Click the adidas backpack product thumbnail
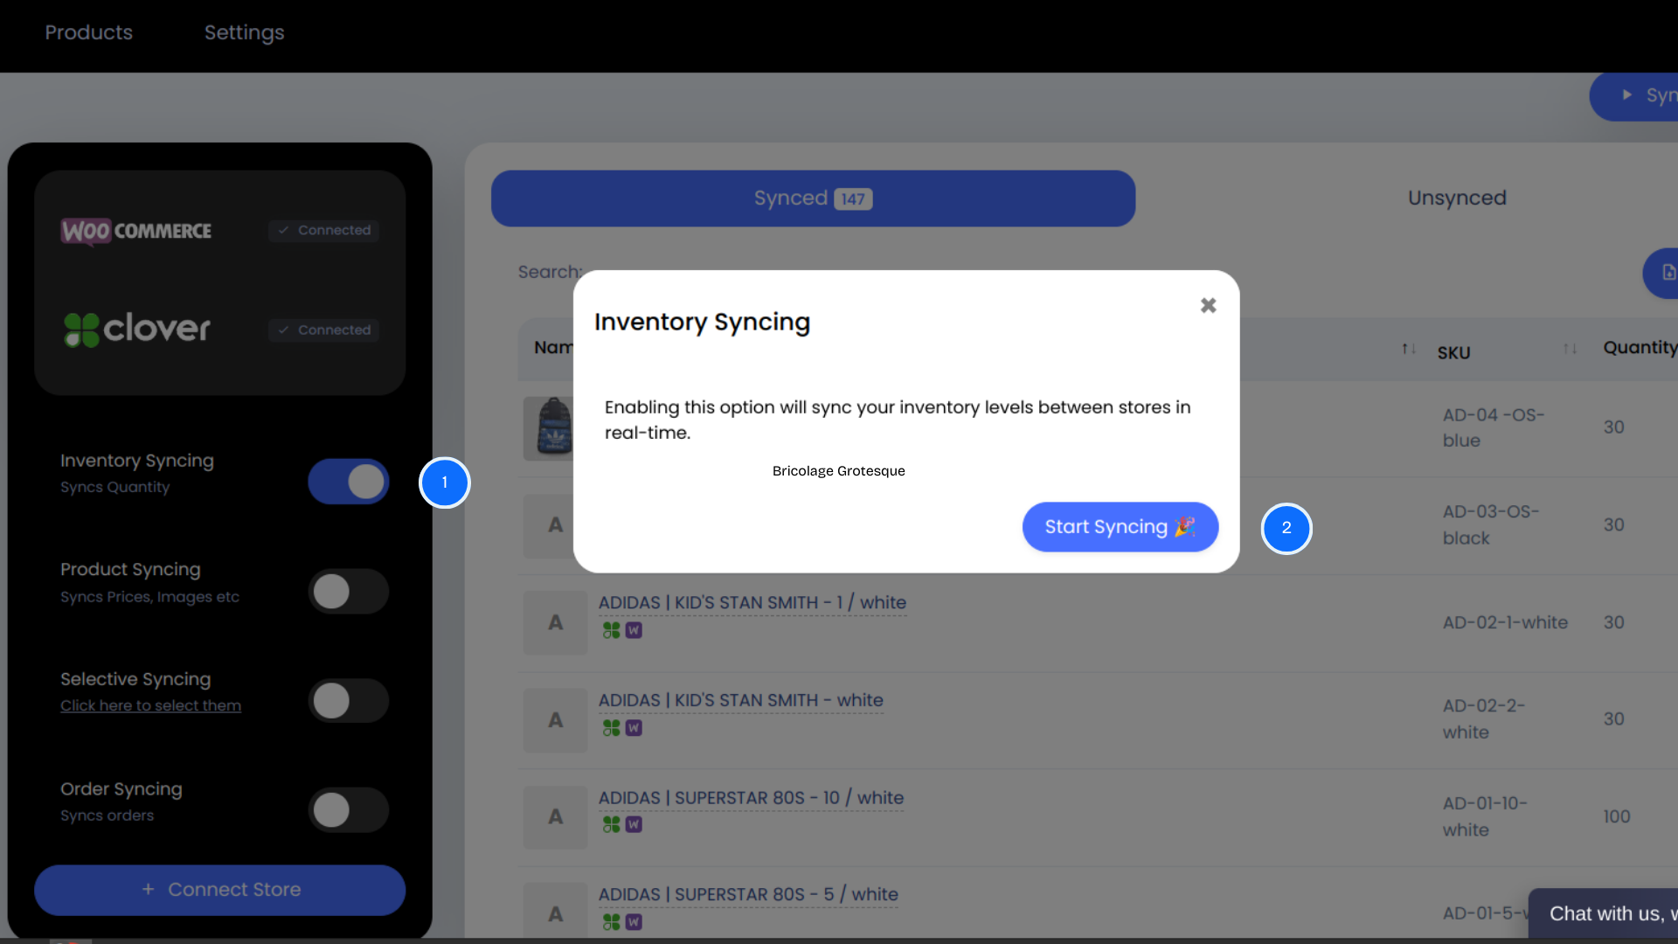This screenshot has height=944, width=1678. (x=554, y=428)
